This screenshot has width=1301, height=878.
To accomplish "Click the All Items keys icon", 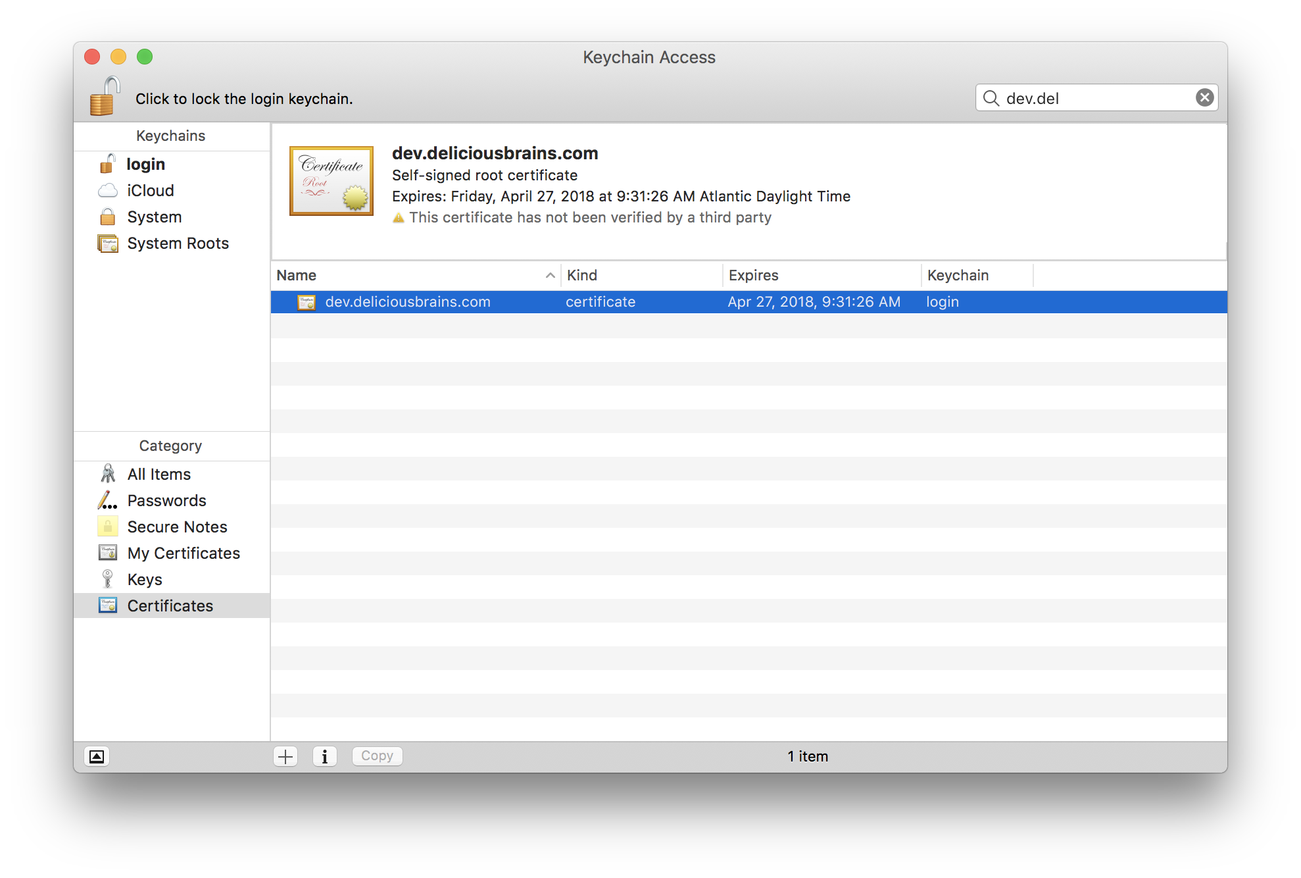I will click(x=108, y=474).
